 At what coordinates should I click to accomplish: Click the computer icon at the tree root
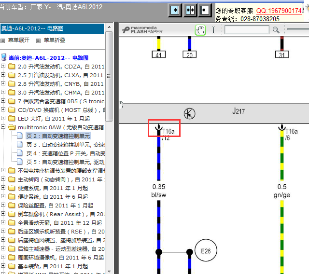click(x=4, y=57)
